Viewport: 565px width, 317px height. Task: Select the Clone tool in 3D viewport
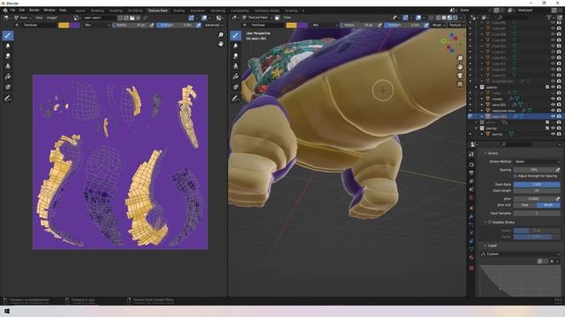[x=236, y=67]
